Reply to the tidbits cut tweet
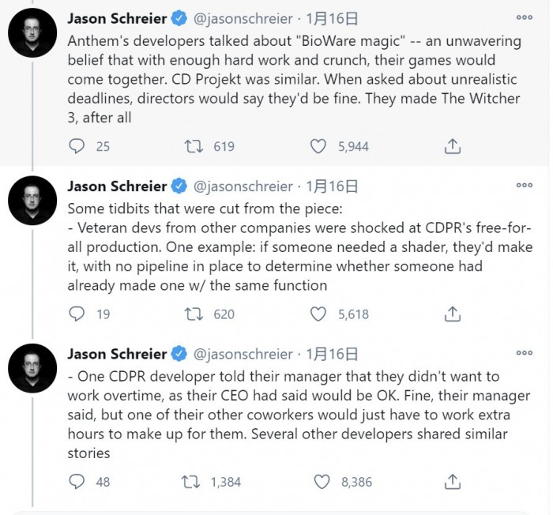The width and height of the screenshot is (553, 515). 77,314
